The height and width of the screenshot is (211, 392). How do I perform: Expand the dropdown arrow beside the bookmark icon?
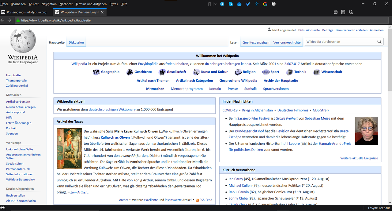coord(215,4)
